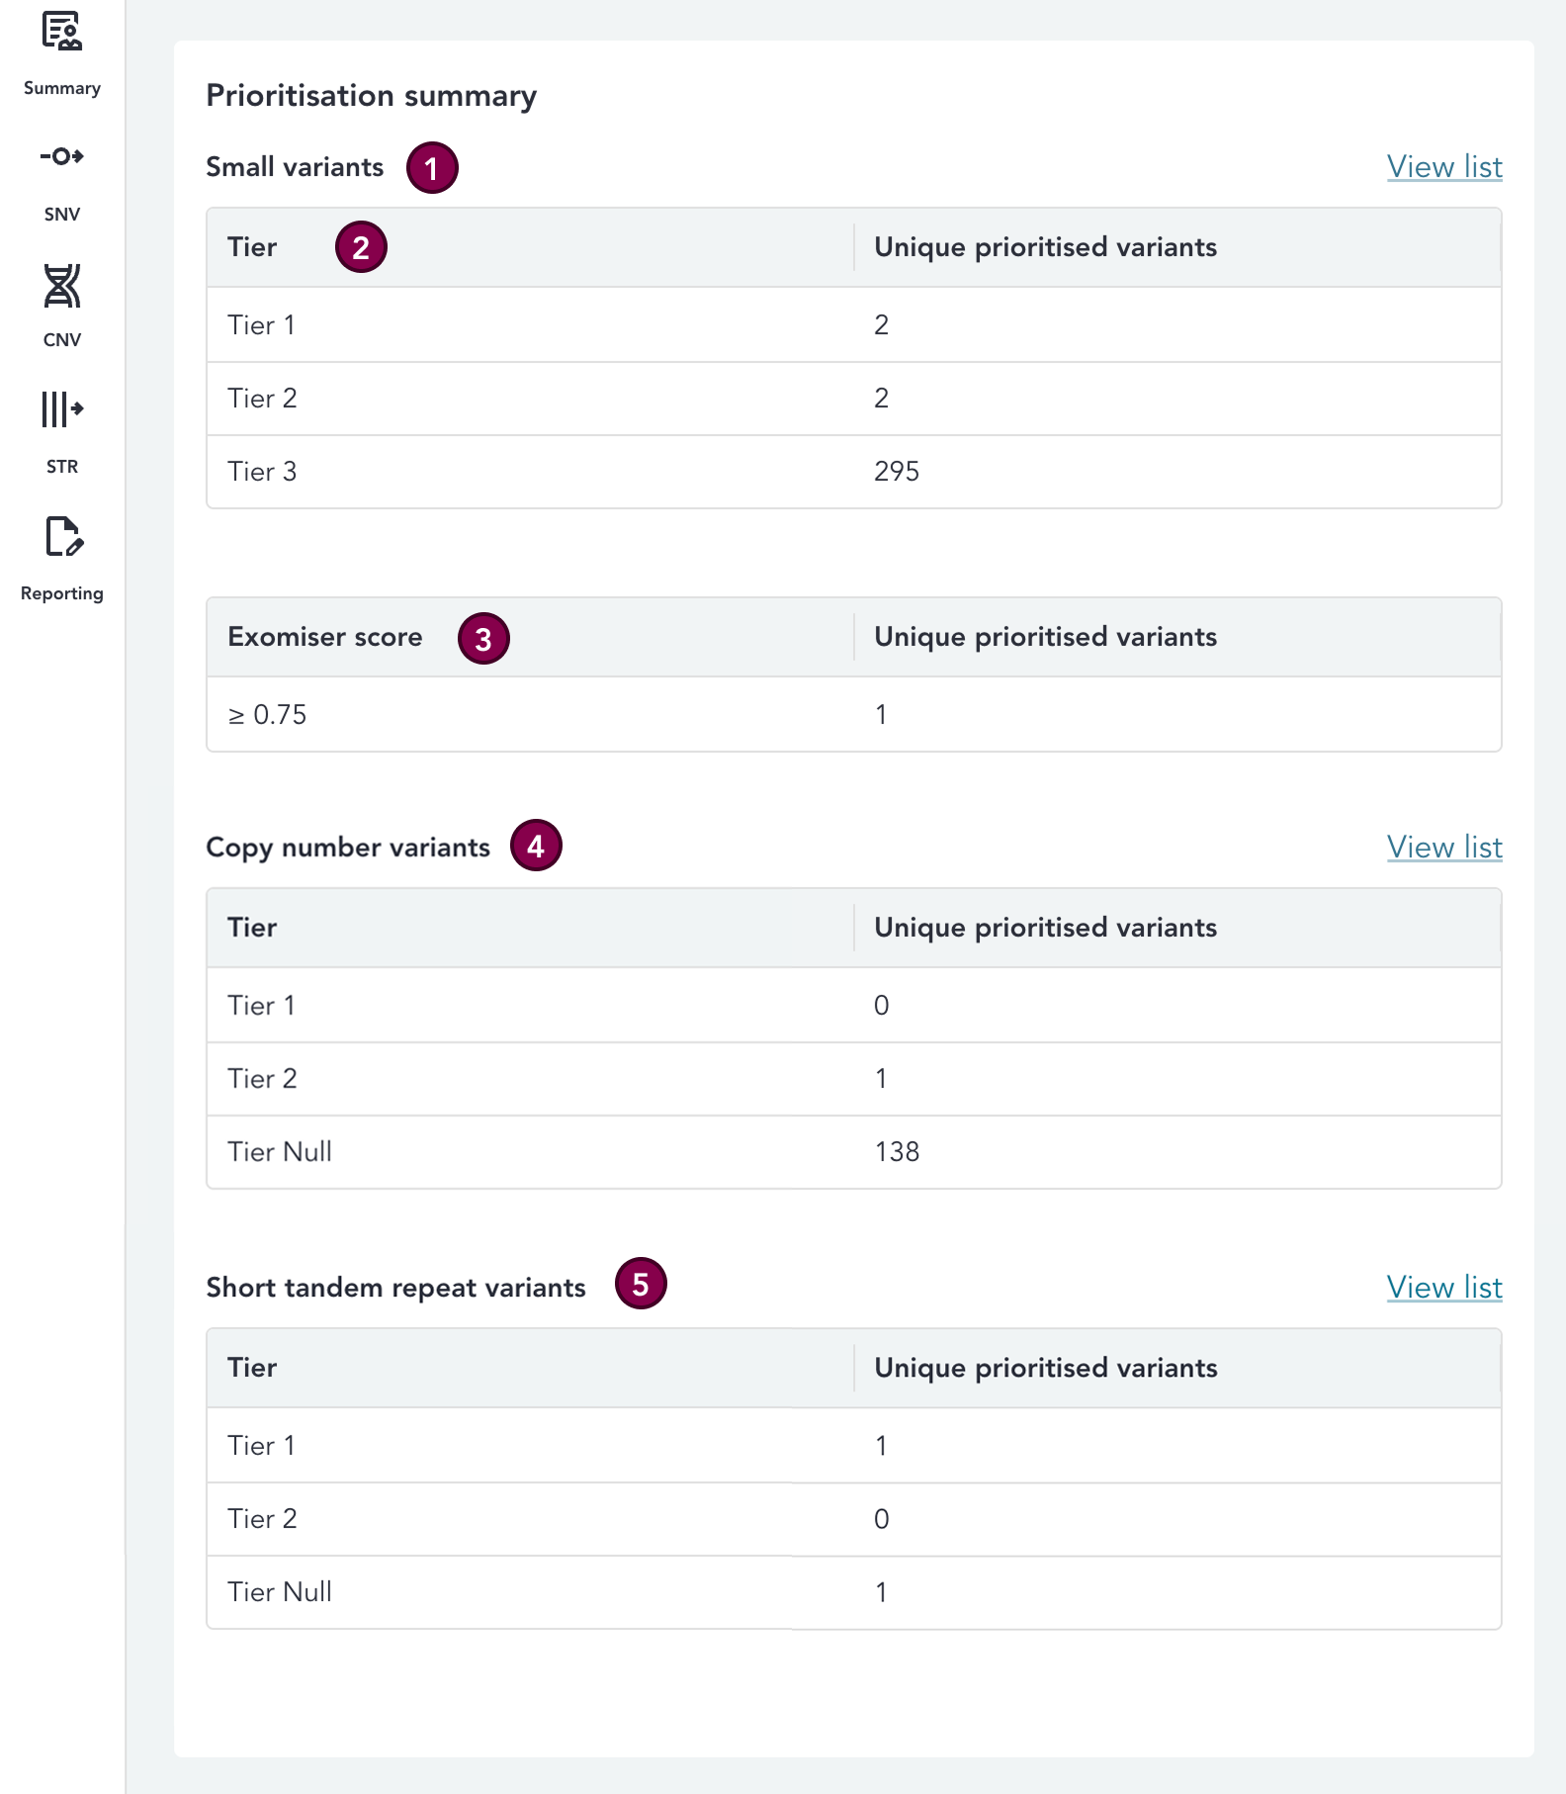View list of Copy number variants

coord(1443,848)
